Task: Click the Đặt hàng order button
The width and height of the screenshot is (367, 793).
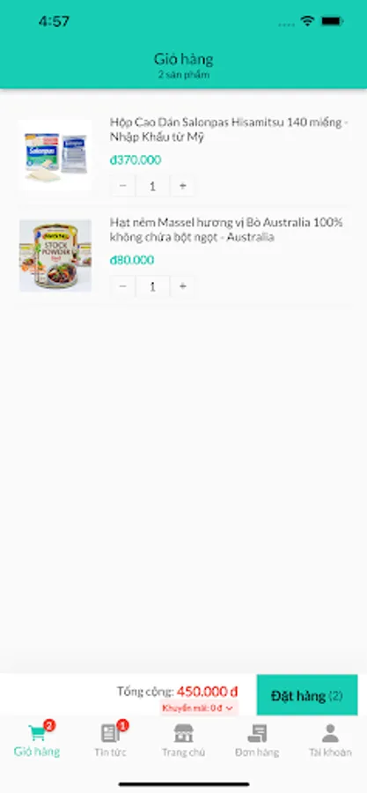Action: click(307, 695)
